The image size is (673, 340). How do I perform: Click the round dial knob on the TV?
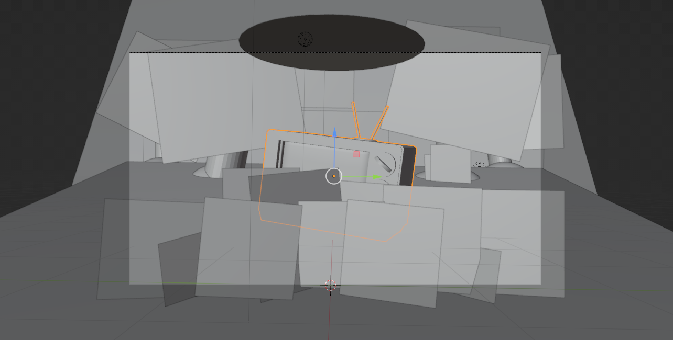click(385, 164)
